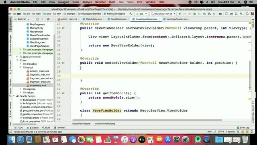Open the Navigate menu
This screenshot has height=145, width=257.
point(63,2)
